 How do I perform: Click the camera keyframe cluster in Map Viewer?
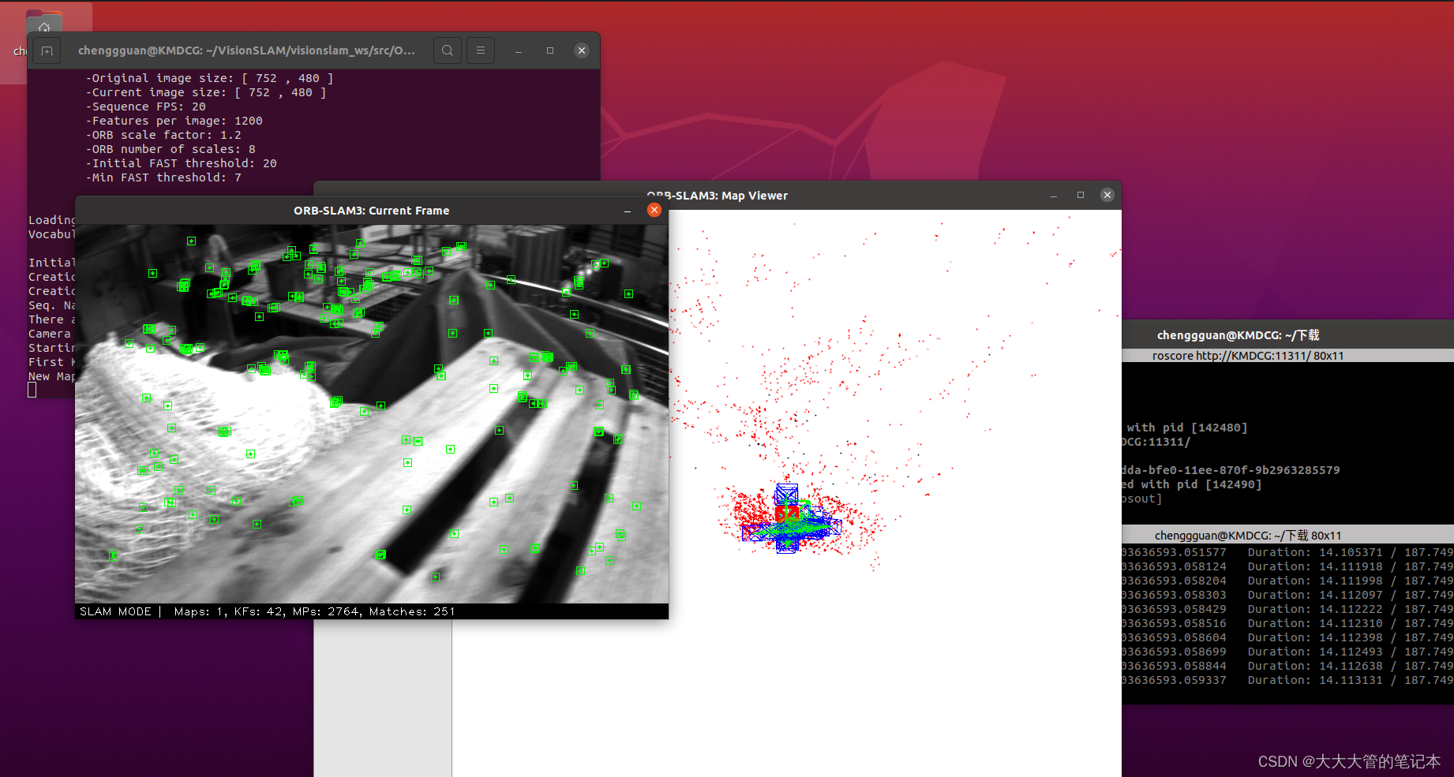[x=790, y=519]
